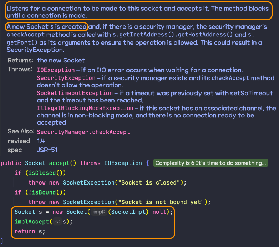Click the 'return s;' statement
279x247 pixels.
[x=30, y=232]
